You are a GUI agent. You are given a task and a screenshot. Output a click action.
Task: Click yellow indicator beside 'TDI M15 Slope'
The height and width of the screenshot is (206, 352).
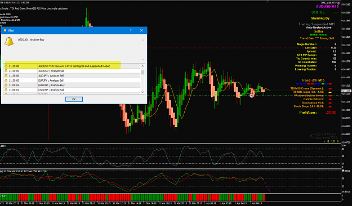pos(330,92)
